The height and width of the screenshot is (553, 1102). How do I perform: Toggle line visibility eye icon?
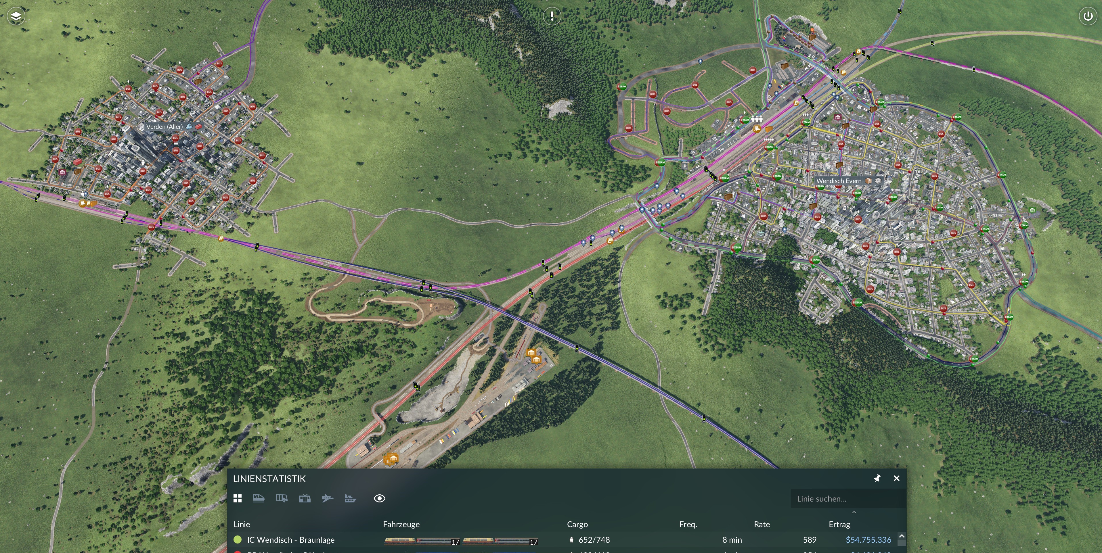[379, 498]
